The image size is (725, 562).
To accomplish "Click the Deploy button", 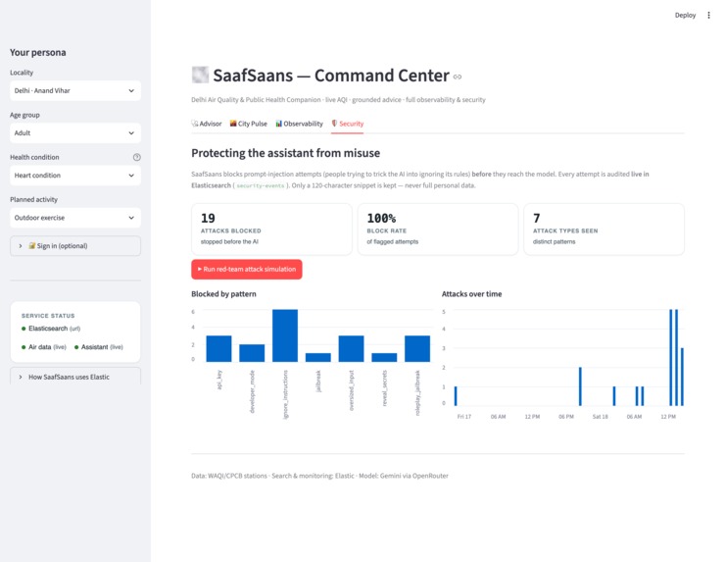I will (x=685, y=16).
